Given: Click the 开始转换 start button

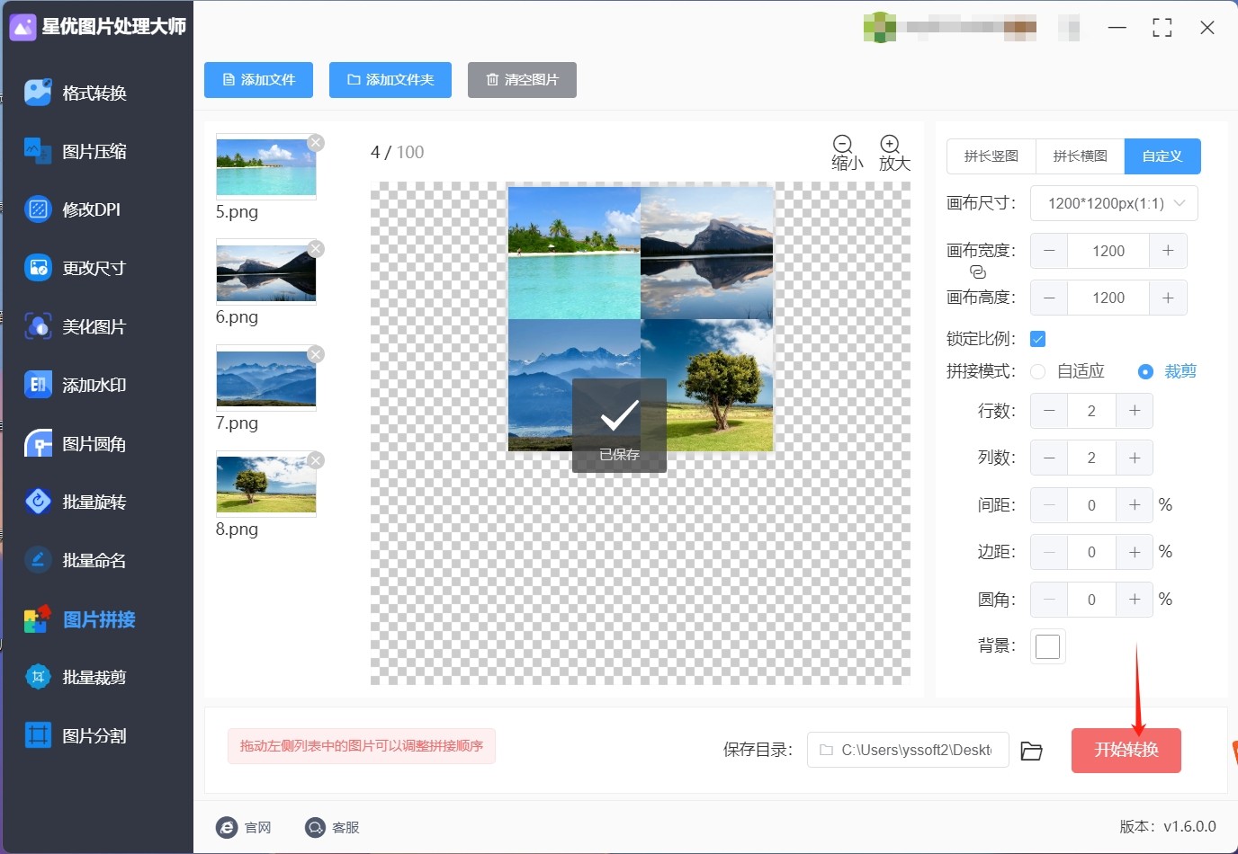Looking at the screenshot, I should 1126,751.
